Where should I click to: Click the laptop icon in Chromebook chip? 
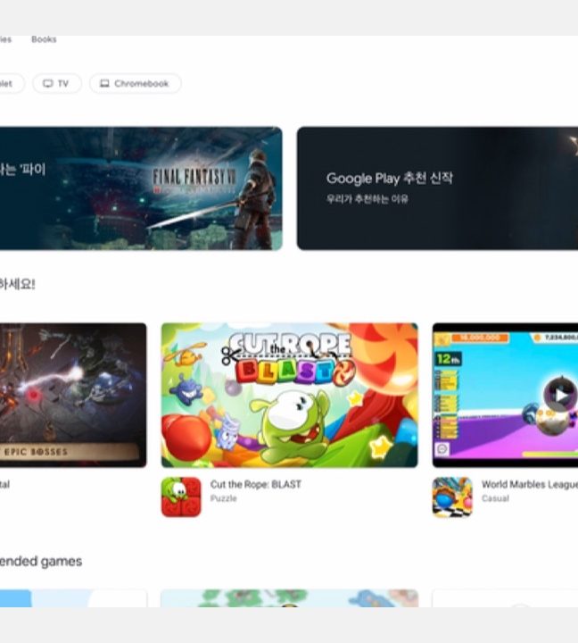(x=105, y=84)
